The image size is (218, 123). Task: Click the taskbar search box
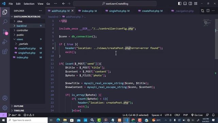pos(27,120)
